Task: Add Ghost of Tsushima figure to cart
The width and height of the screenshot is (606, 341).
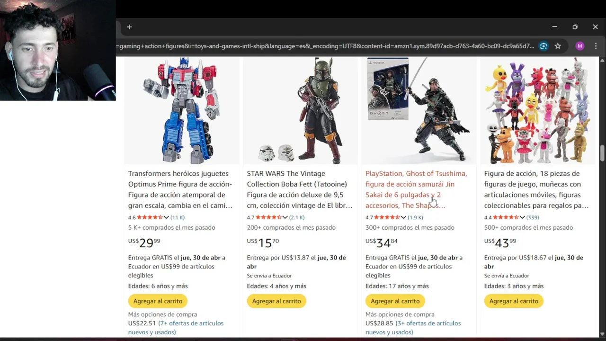Action: click(x=395, y=301)
